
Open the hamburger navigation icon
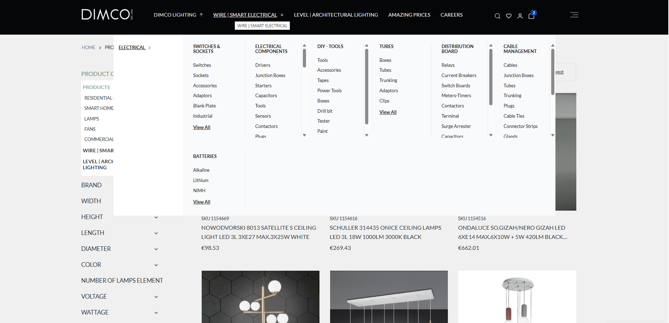574,15
